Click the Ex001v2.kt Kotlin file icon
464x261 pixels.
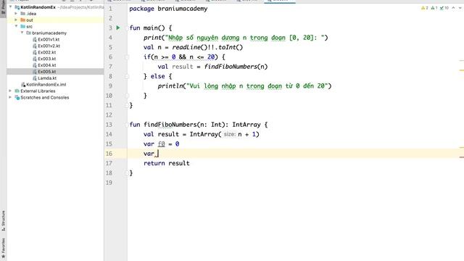coord(35,46)
